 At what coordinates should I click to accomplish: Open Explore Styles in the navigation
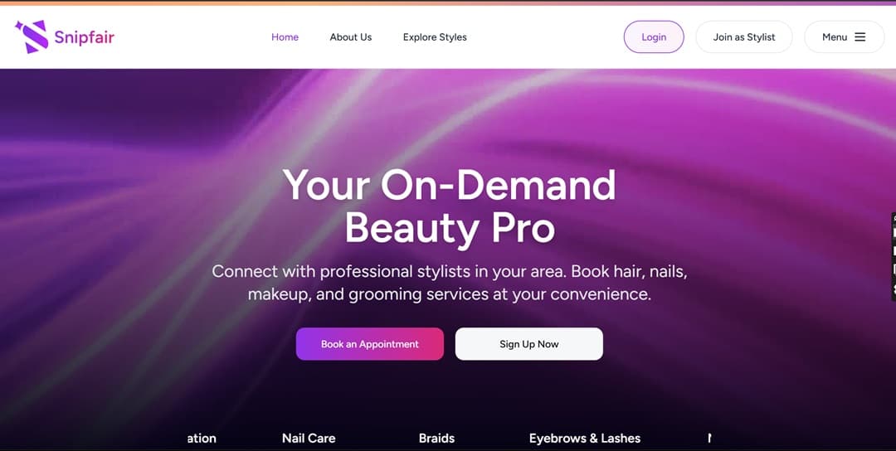(x=435, y=37)
